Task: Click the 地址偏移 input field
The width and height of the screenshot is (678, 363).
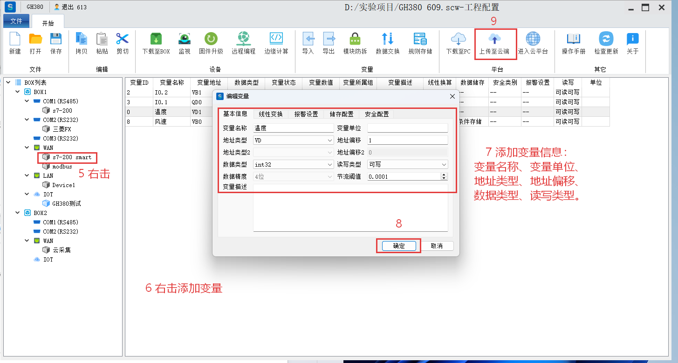Action: pos(408,140)
